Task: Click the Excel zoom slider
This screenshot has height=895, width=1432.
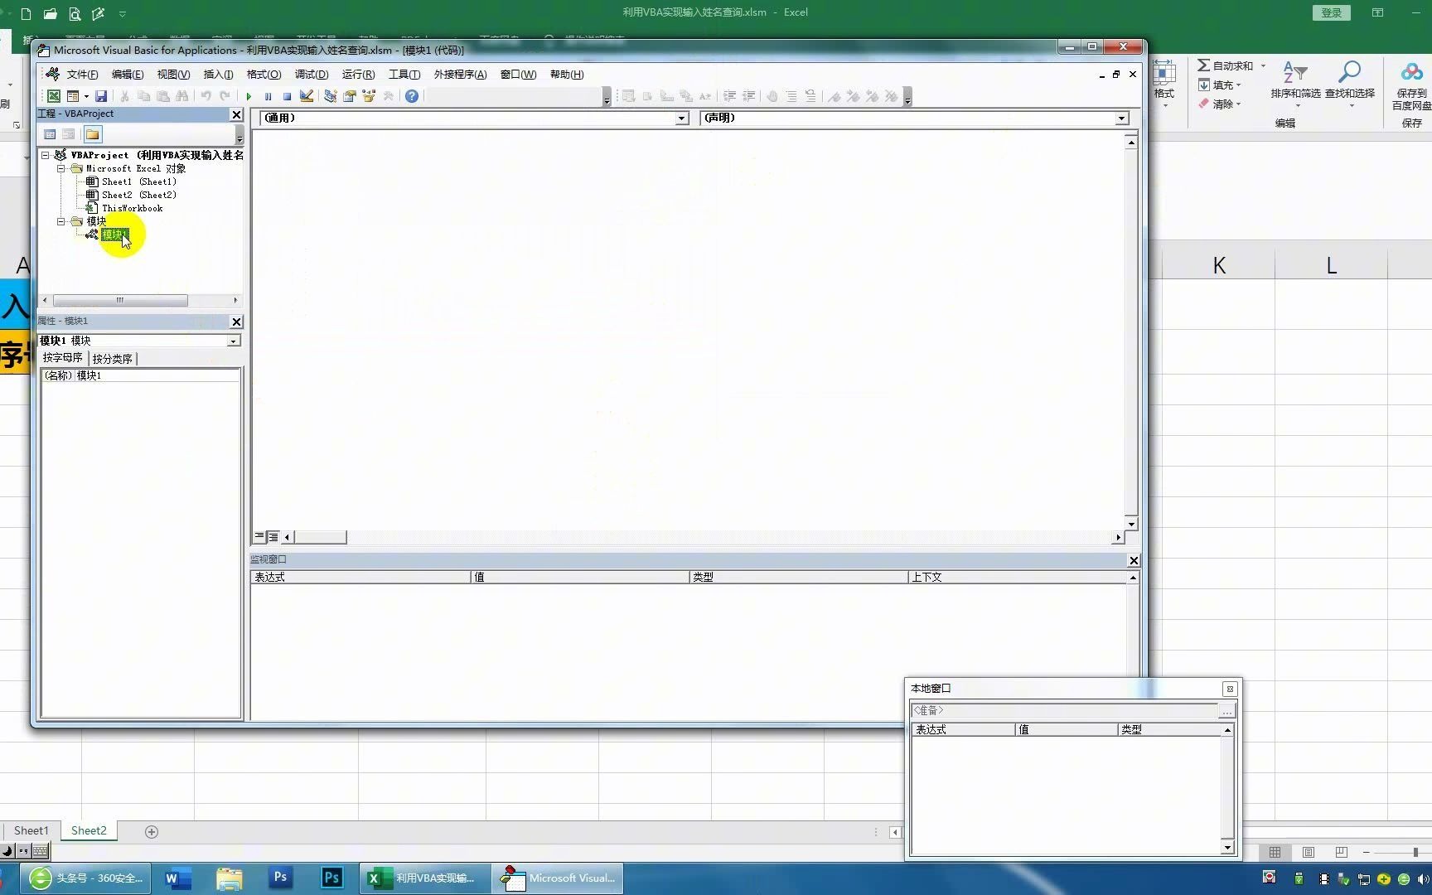Action: (1415, 853)
